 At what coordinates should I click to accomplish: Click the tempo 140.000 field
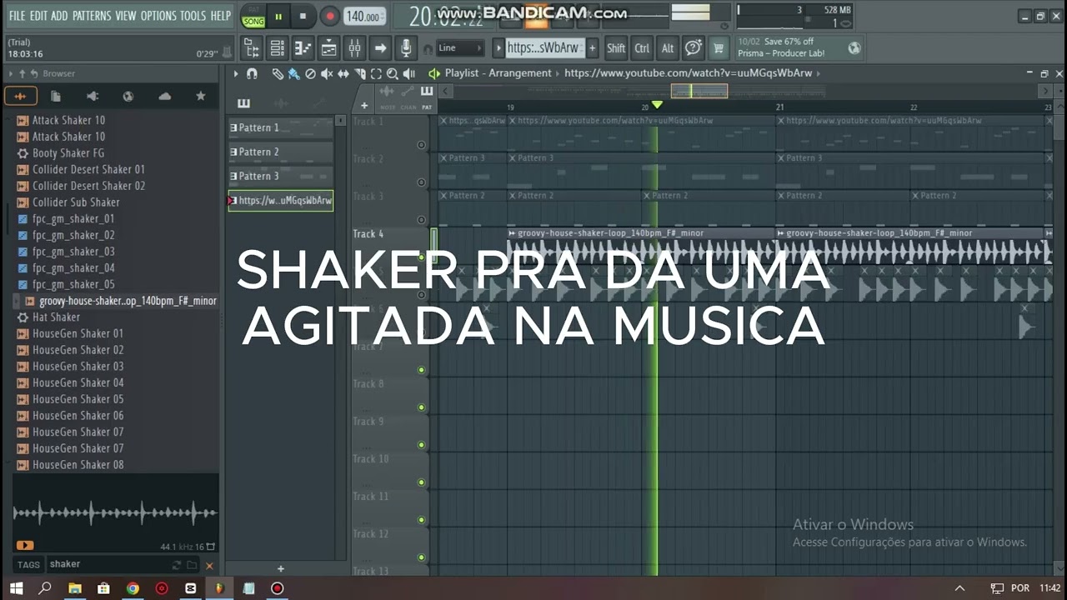(x=364, y=17)
